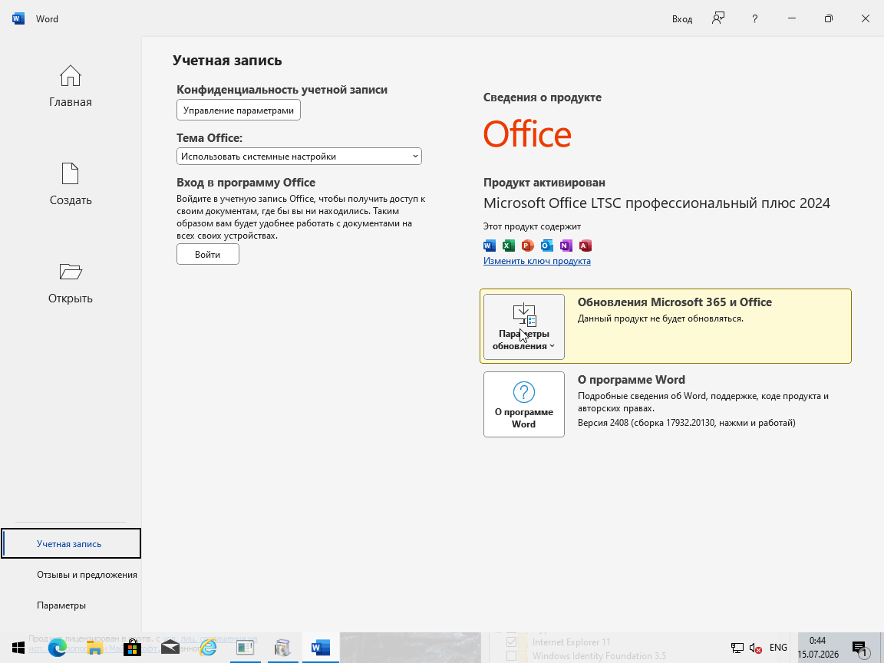Click the Excel product icon

(x=509, y=246)
